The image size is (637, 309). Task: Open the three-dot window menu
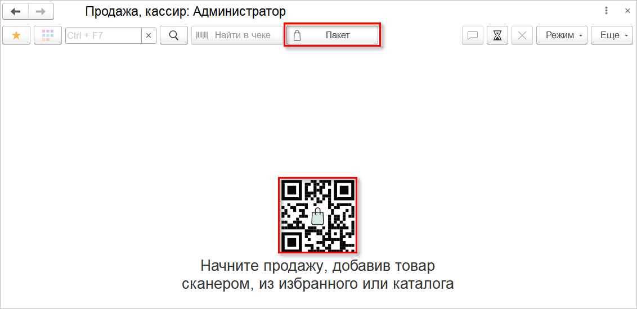click(x=607, y=11)
